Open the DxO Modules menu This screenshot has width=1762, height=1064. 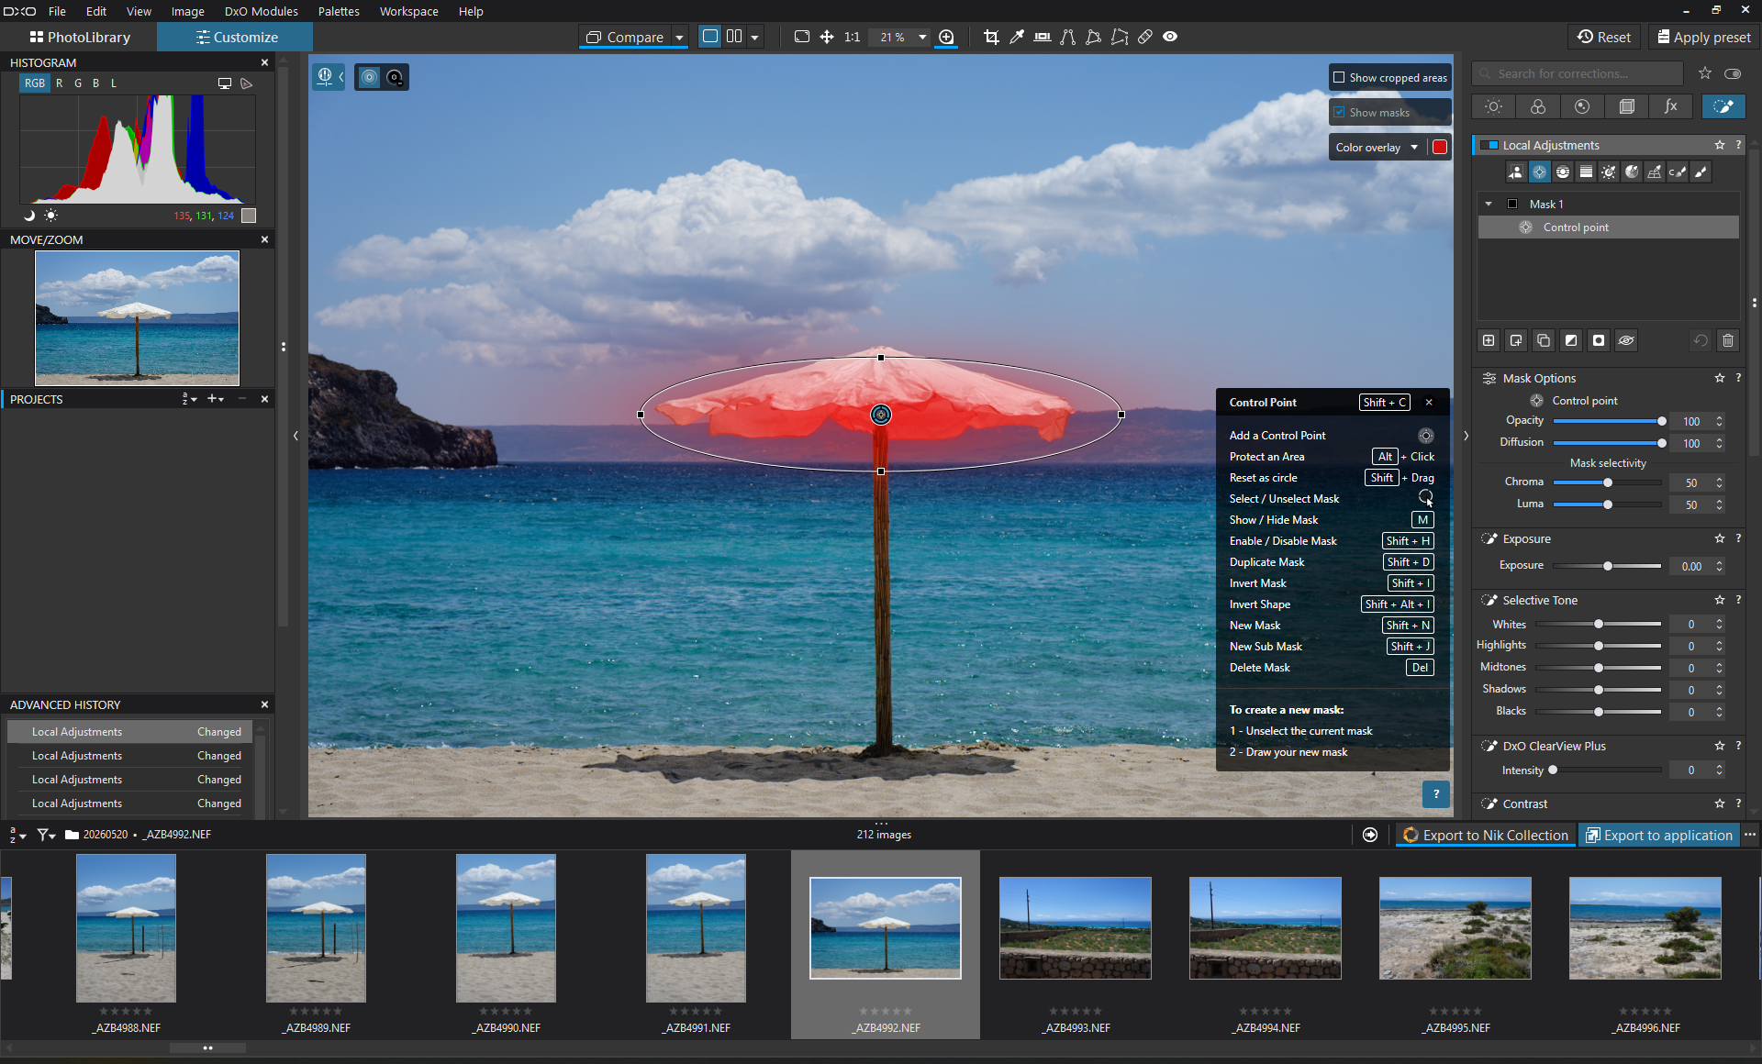click(x=261, y=11)
